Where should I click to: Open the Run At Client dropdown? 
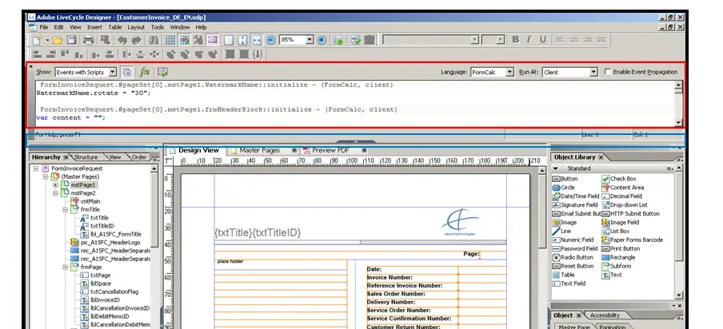594,72
